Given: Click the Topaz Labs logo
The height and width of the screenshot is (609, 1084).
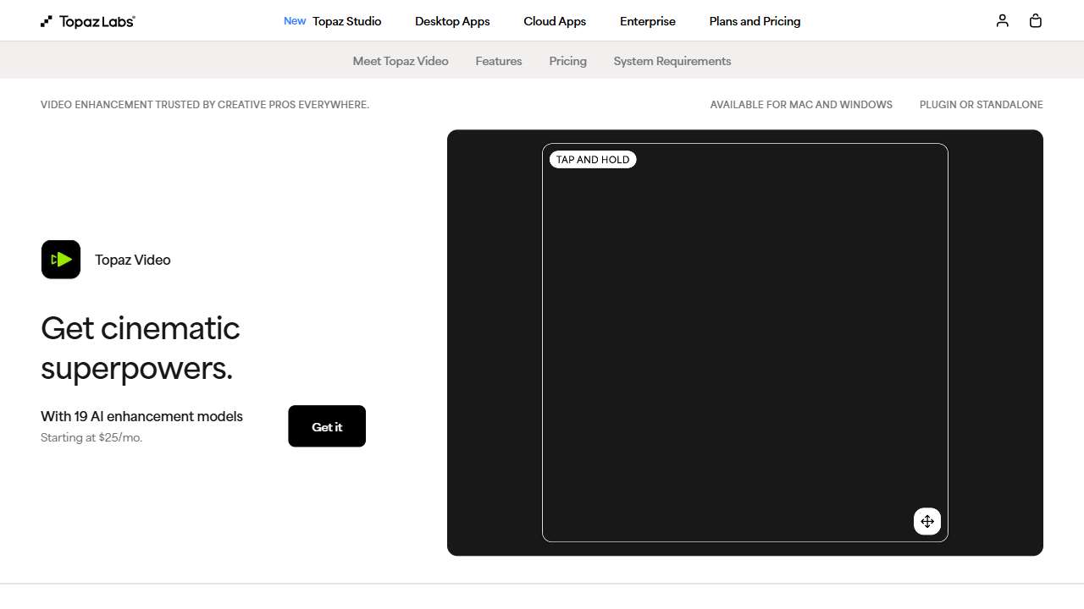Looking at the screenshot, I should click(88, 21).
